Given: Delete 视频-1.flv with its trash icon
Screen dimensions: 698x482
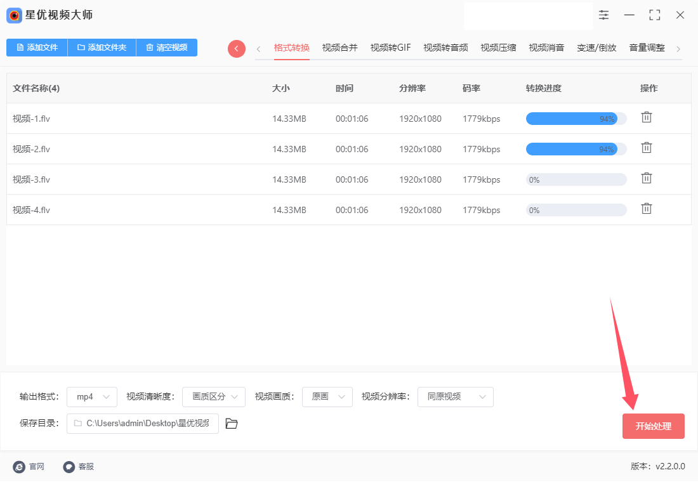Looking at the screenshot, I should pos(647,117).
